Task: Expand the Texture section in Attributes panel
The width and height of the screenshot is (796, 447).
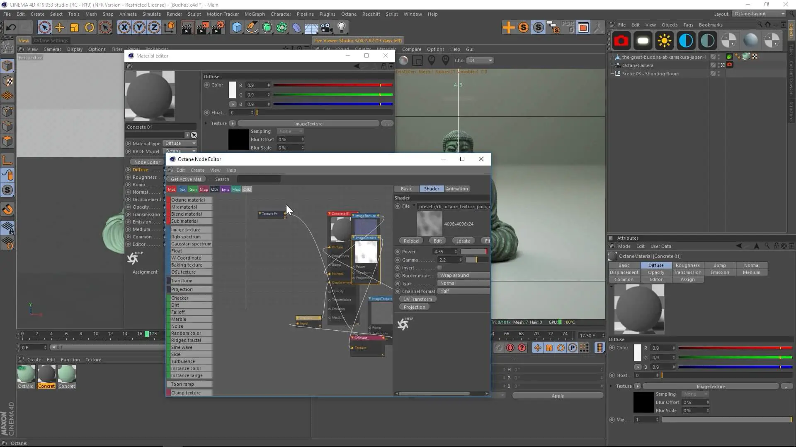Action: coord(611,386)
